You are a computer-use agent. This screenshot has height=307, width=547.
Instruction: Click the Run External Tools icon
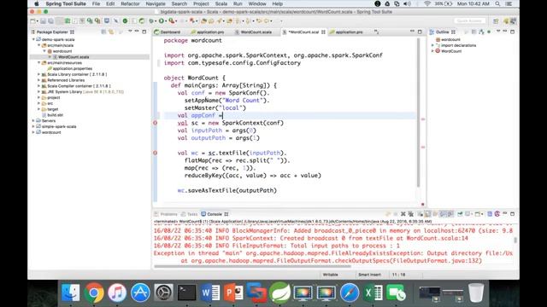point(172,21)
